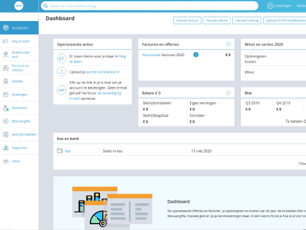Screen dimensions: 306x230
Task: Click the blue count badge next to Verstuurde facturen
Action: [x=196, y=55]
